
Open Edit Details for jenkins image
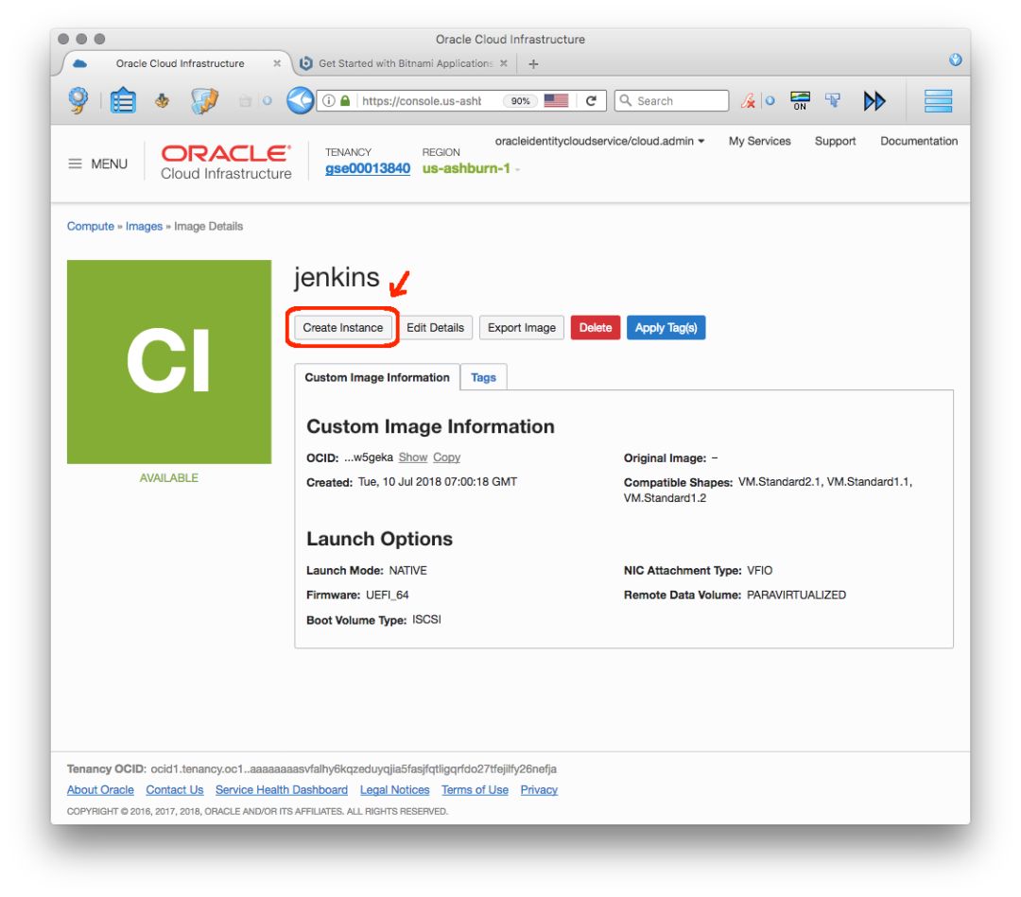click(x=435, y=327)
